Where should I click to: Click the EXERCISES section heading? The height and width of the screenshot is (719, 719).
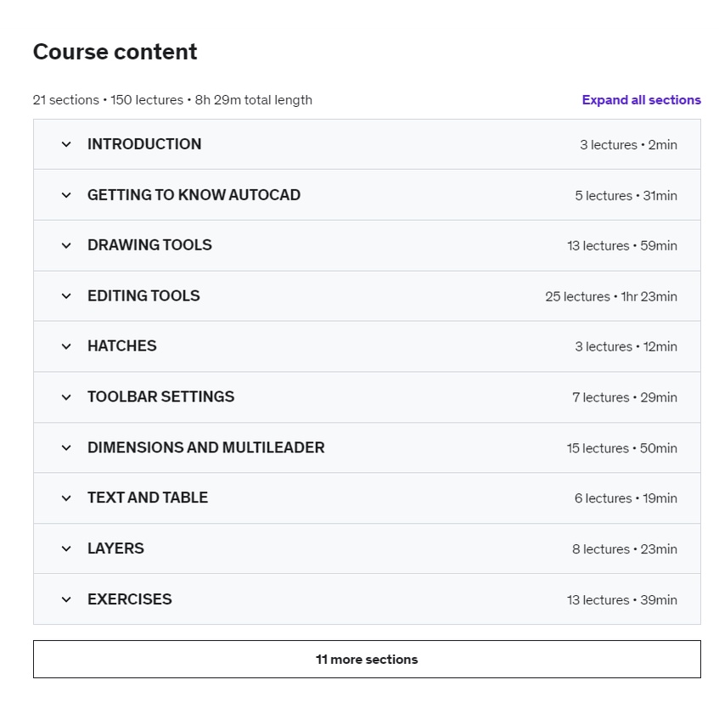(130, 598)
